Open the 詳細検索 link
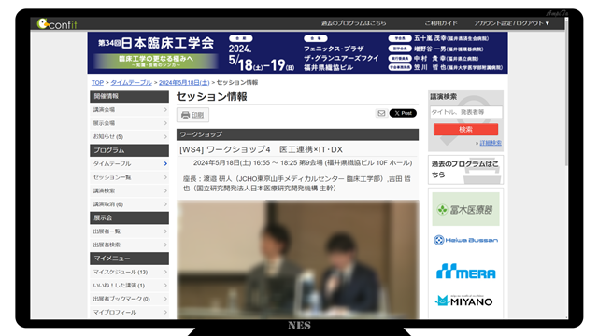 (x=491, y=143)
